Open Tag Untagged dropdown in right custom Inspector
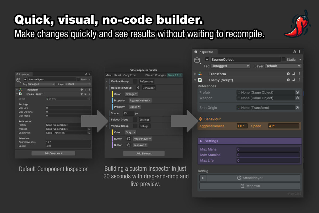 coord(230,66)
